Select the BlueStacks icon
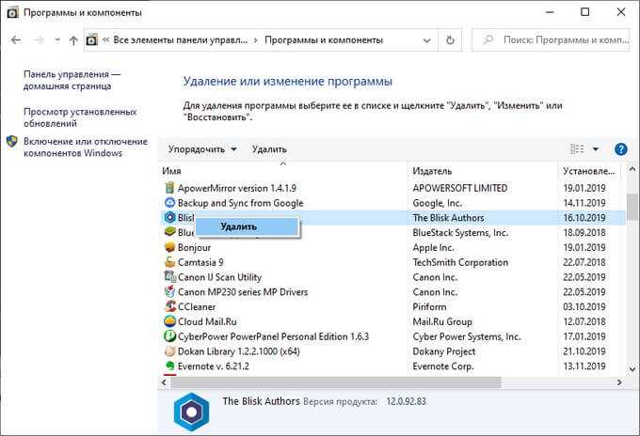Viewport: 640px width, 436px height. 169,232
